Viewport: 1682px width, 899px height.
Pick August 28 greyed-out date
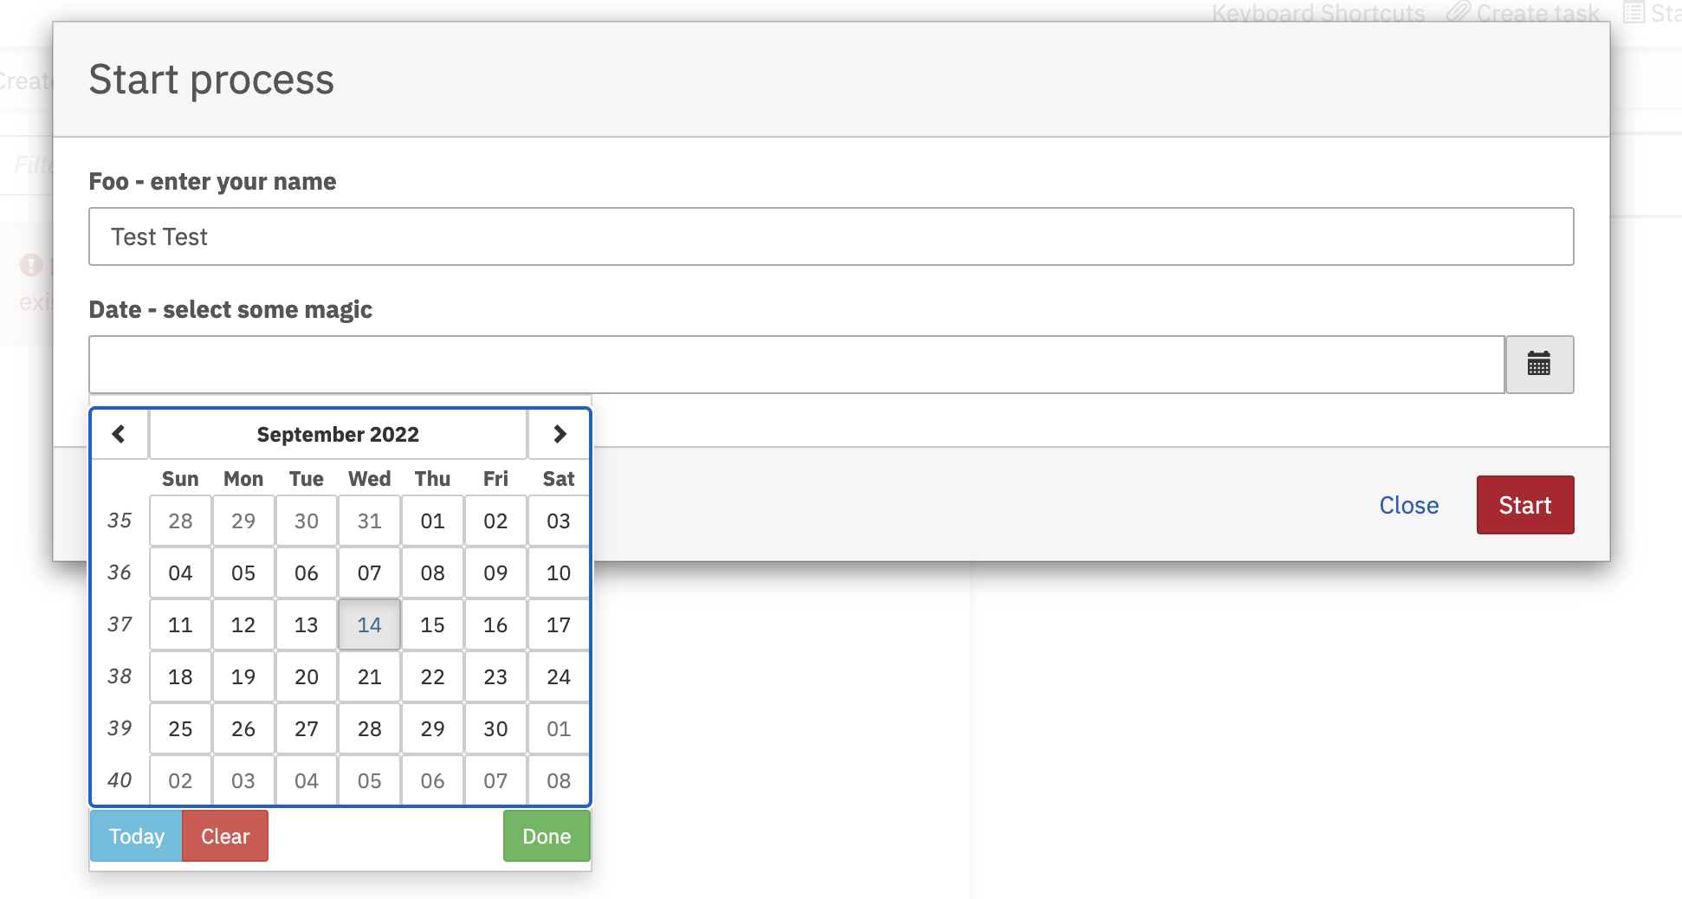click(180, 521)
